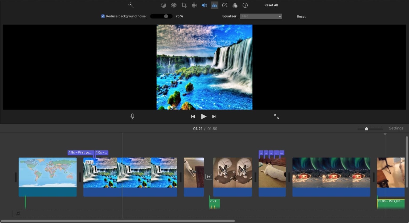Screen dimensions: 409x223
Task: Select the last partially visible clip
Action: point(391,177)
